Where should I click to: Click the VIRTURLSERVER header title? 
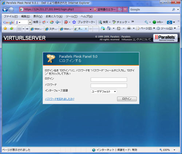pyautogui.click(x=25, y=38)
